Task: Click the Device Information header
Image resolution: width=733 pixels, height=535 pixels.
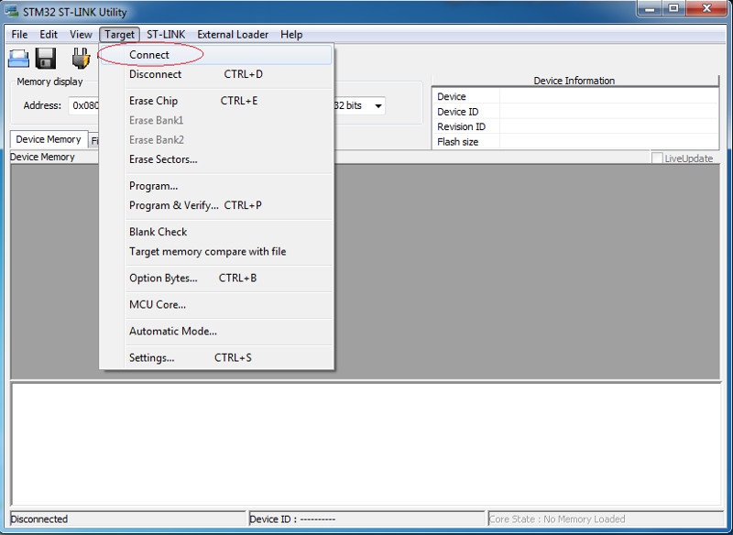Action: tap(574, 81)
